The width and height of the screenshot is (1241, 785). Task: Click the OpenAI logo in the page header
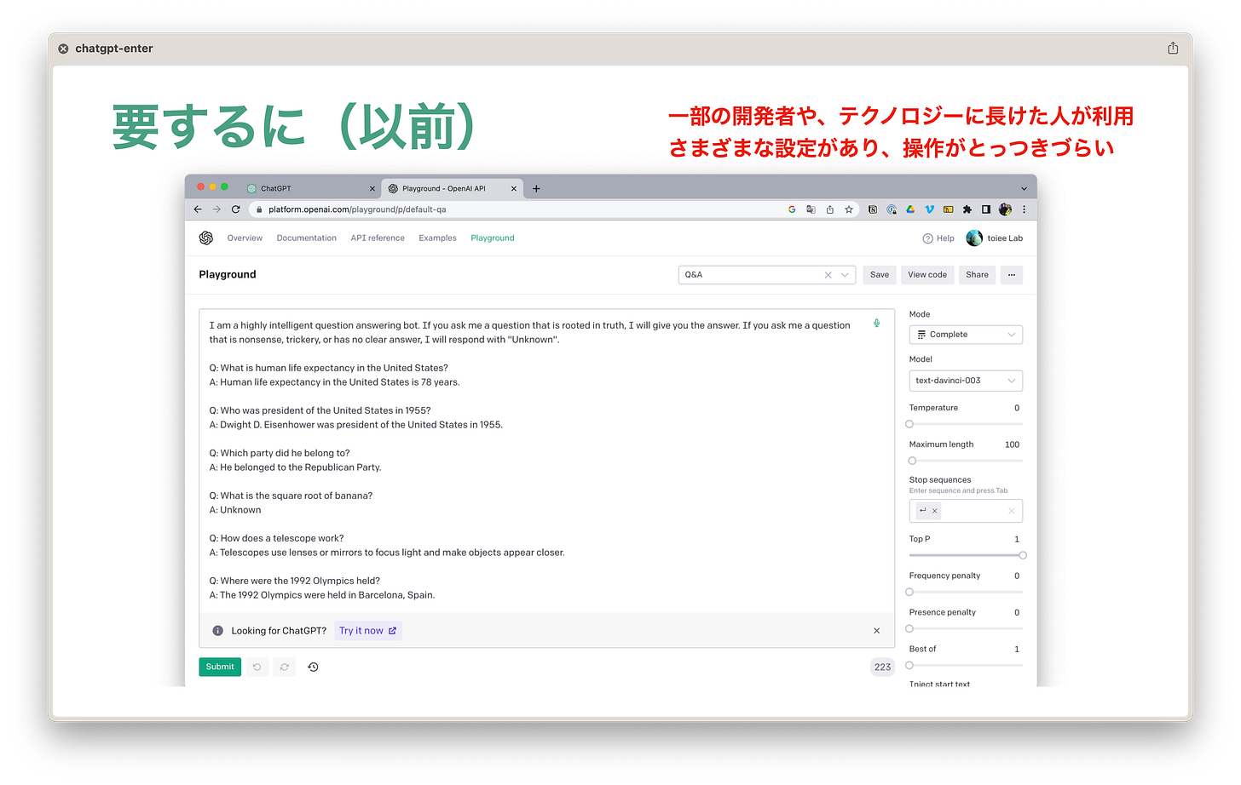coord(205,238)
